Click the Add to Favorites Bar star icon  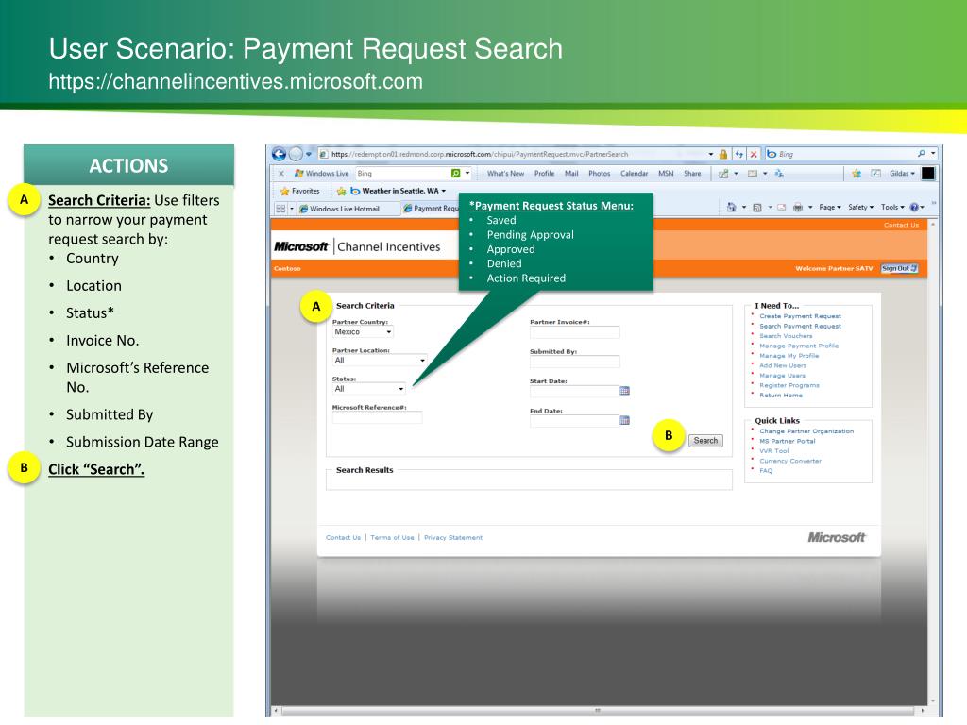coord(341,191)
